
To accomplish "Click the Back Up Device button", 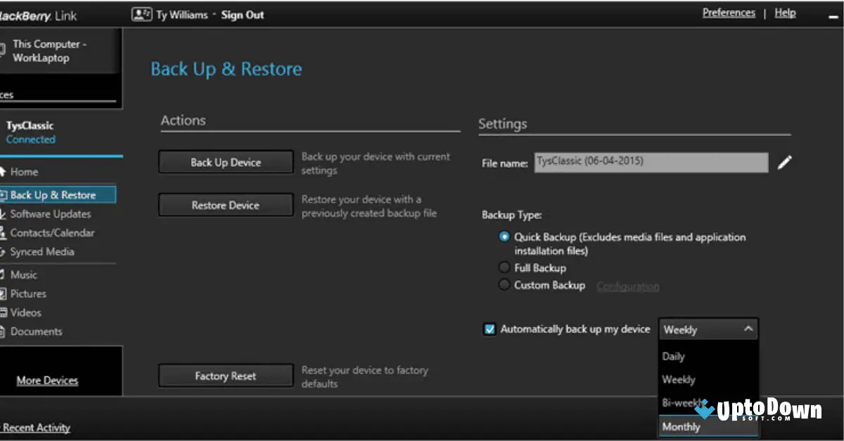I will 225,162.
